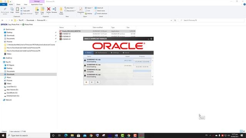Select the Oracle_SSN_DLM application file
This screenshot has width=246, height=138.
coord(97,31)
